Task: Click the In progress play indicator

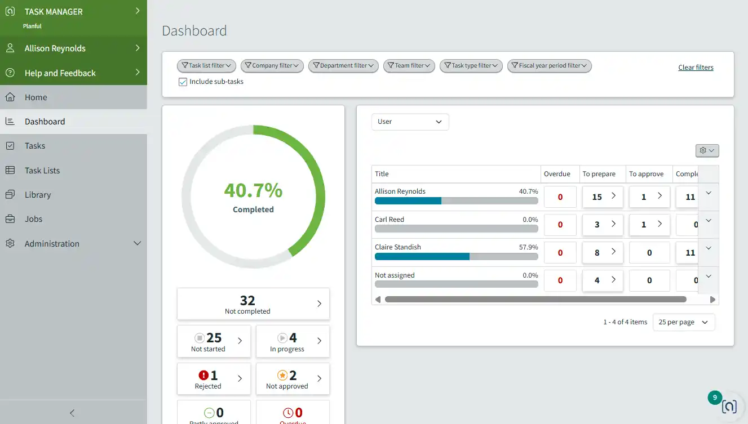Action: click(x=281, y=337)
